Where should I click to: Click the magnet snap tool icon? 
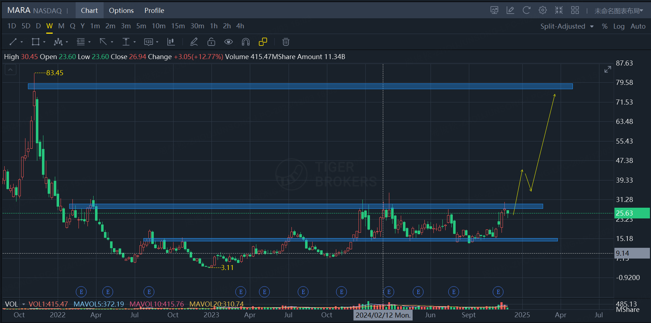246,42
